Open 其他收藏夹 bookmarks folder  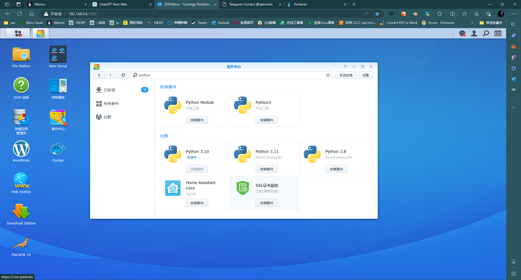pos(491,23)
